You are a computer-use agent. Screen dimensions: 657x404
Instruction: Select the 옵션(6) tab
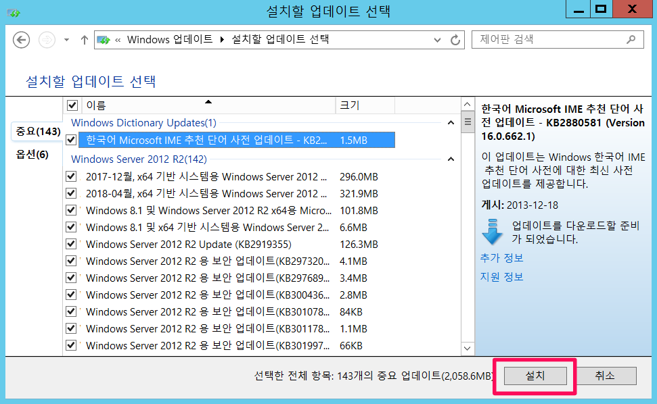point(32,155)
